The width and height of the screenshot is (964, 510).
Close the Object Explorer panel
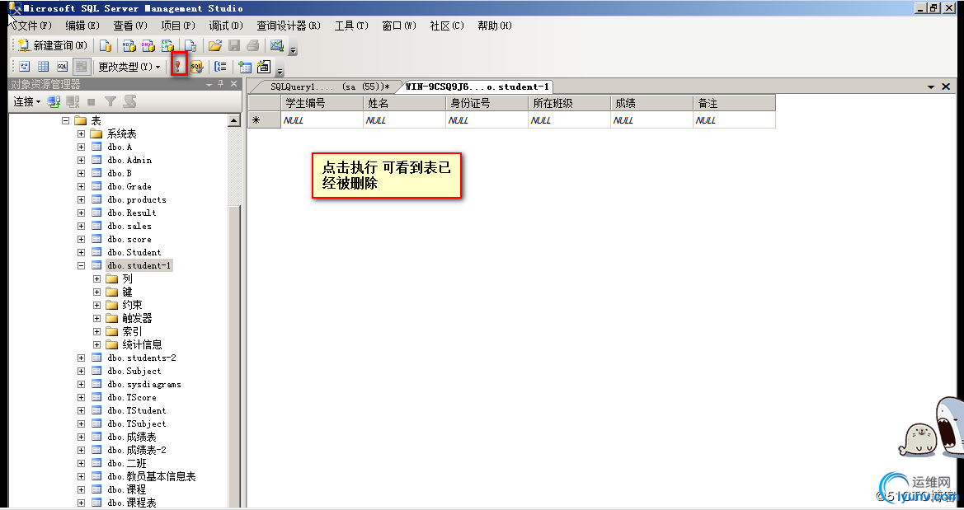pyautogui.click(x=233, y=84)
